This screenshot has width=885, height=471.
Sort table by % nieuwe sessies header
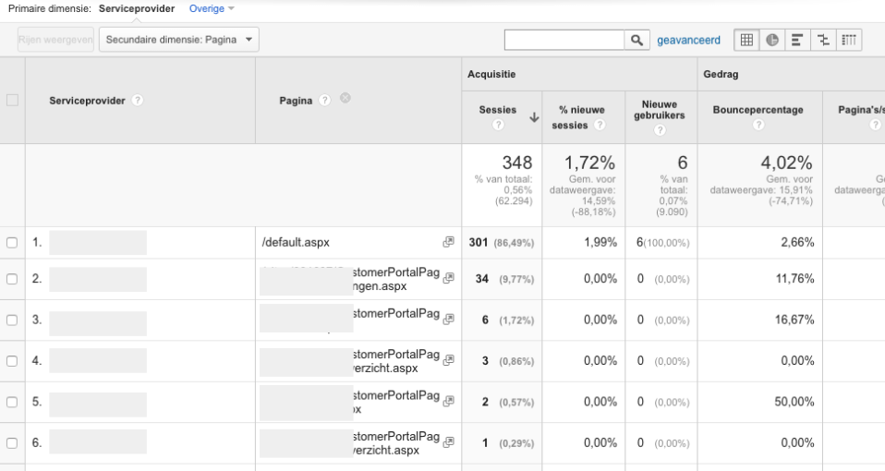(581, 117)
